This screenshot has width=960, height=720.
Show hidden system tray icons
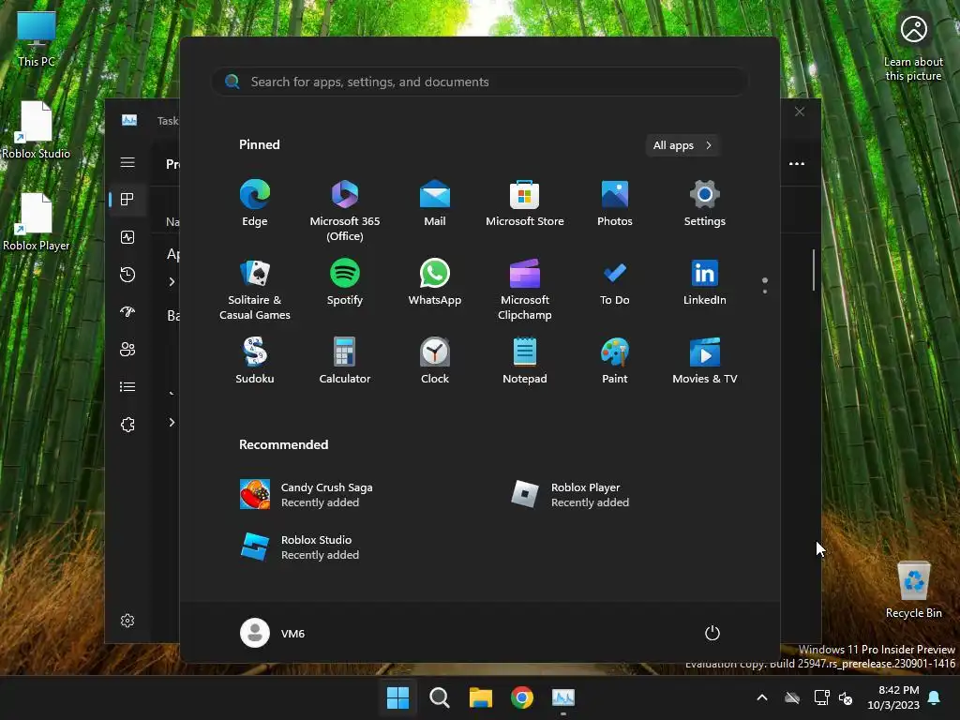(x=762, y=697)
